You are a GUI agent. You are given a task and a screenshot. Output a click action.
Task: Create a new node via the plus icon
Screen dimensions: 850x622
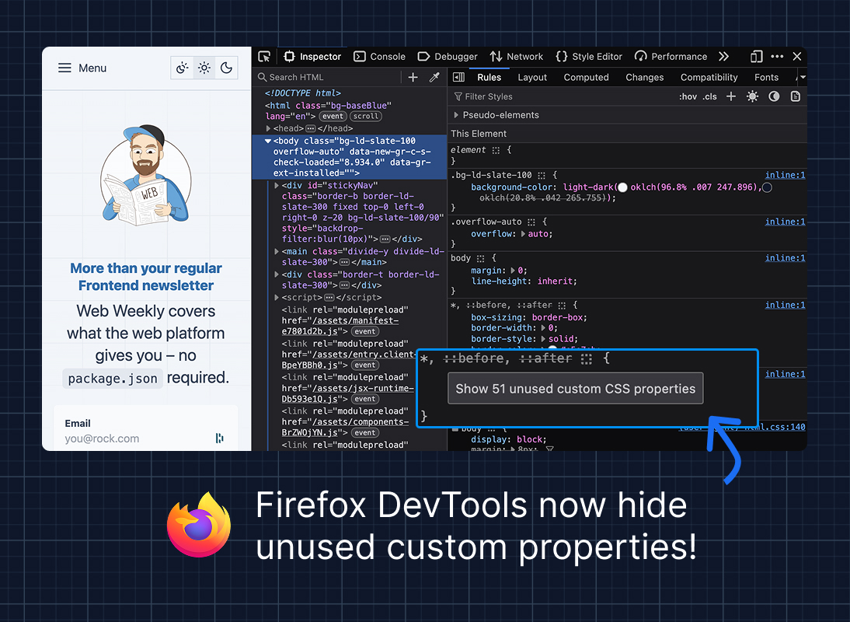click(413, 77)
